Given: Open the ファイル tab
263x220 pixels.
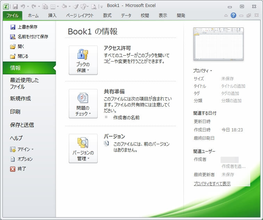Looking at the screenshot, I should tap(13, 16).
